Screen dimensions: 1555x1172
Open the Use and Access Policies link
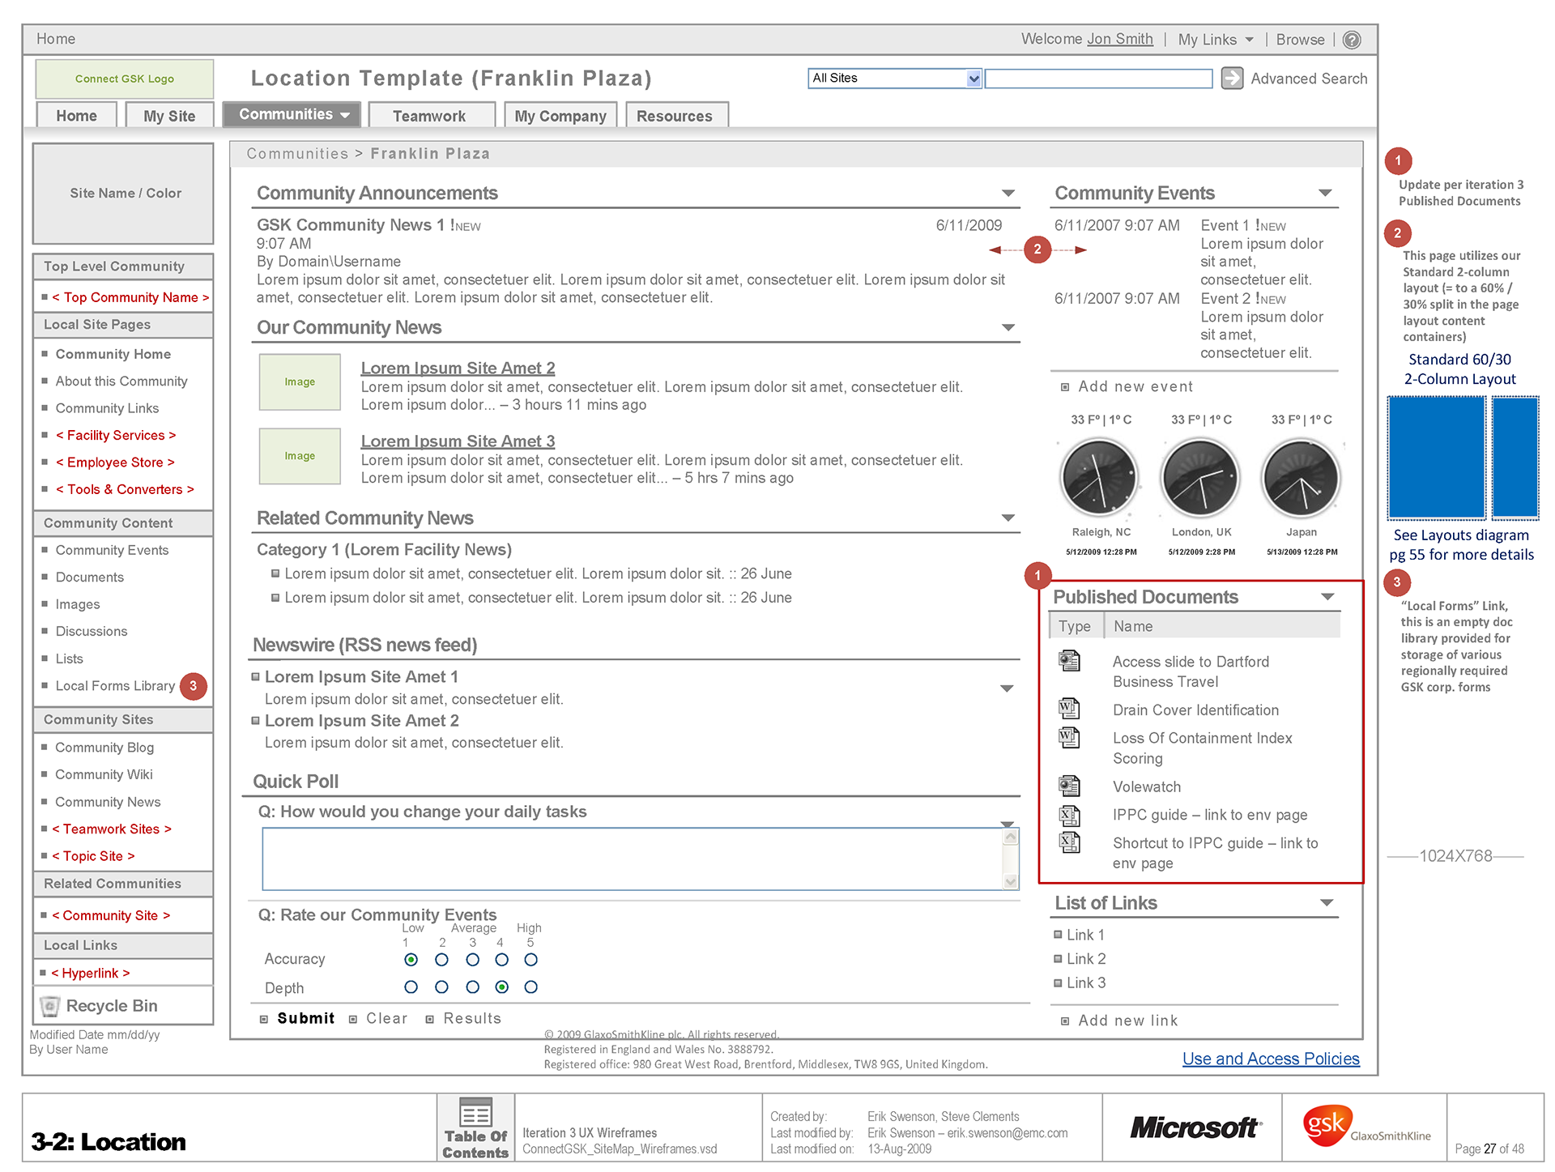click(1270, 1059)
